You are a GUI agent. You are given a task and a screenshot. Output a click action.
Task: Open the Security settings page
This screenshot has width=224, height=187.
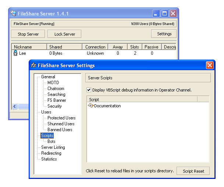pos(54,106)
